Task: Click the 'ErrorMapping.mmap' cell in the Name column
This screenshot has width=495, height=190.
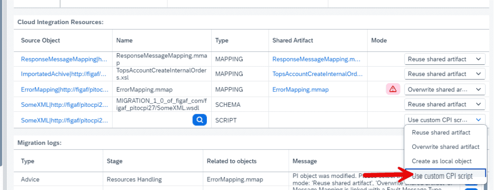Action: pos(144,89)
